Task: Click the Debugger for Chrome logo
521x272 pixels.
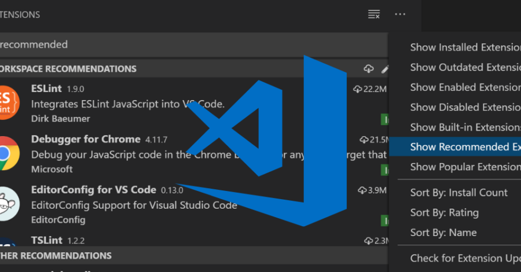Action: (9, 153)
